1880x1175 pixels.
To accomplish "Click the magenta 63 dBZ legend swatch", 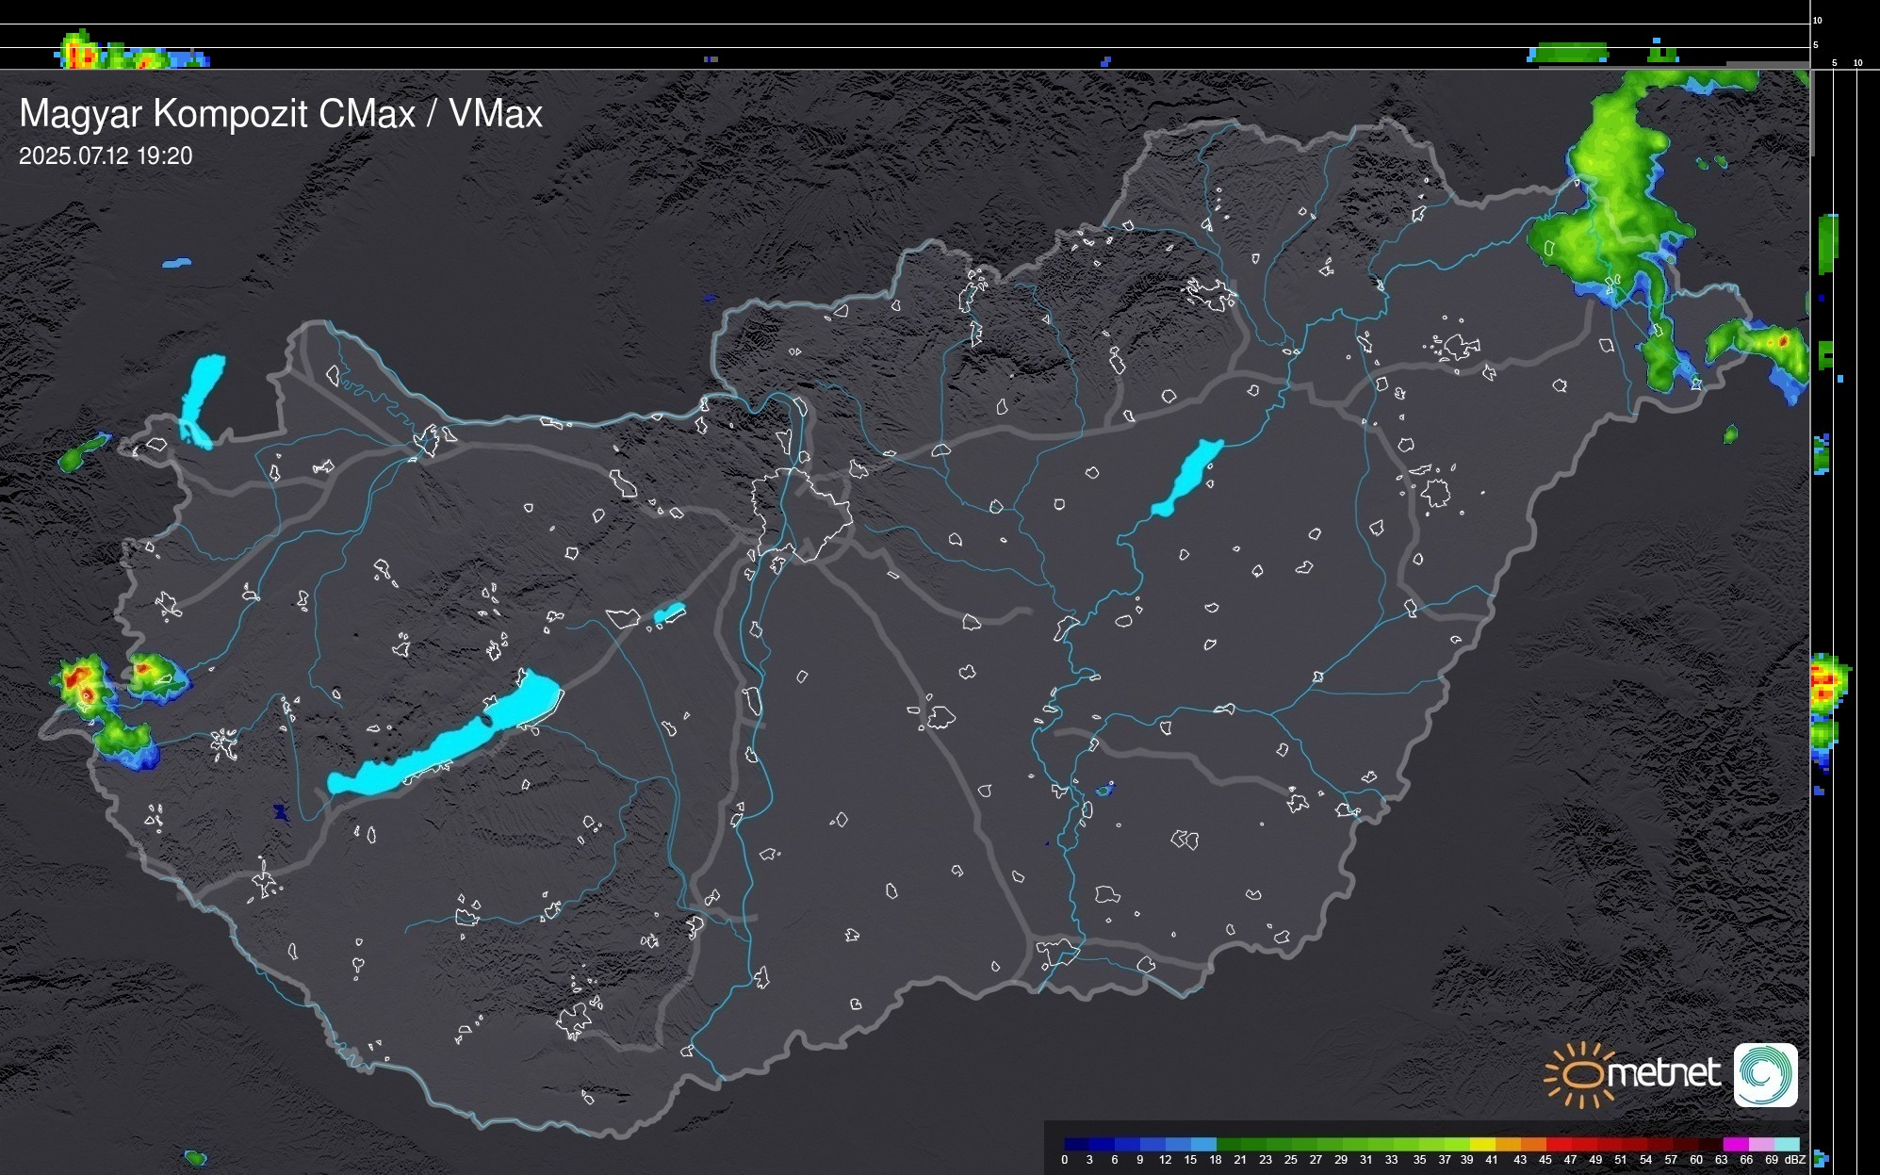I will tap(1735, 1144).
